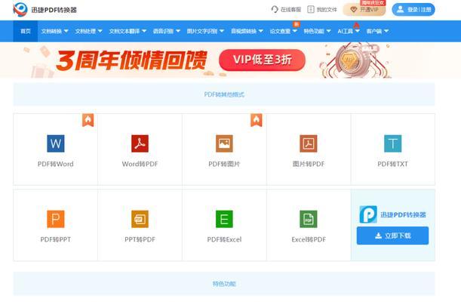
Task: Open the PDF转PPT text link
Action: (x=56, y=239)
